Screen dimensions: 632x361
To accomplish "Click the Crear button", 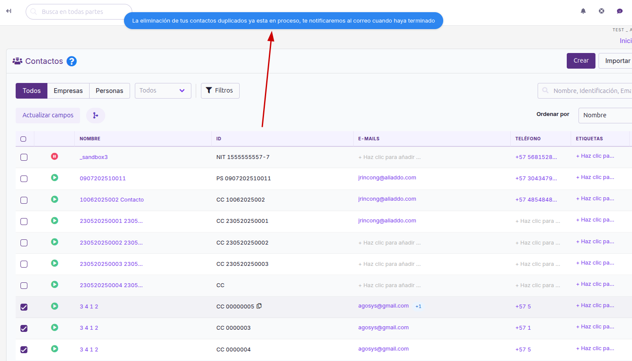I will coord(581,61).
